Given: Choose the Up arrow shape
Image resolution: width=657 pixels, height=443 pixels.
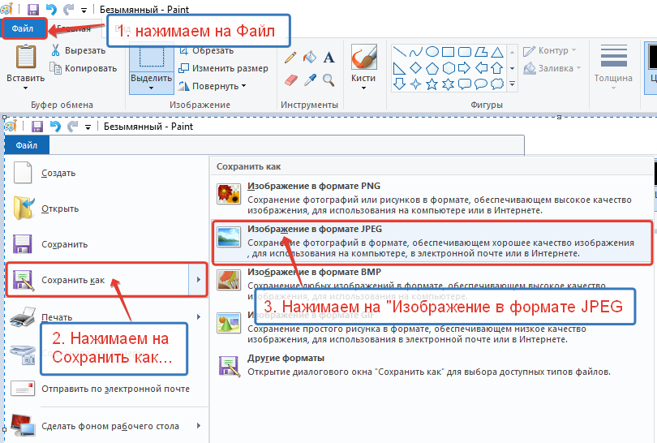Looking at the screenshot, I should point(497,68).
